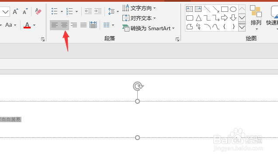Open the columns layout menu

pyautogui.click(x=108, y=25)
